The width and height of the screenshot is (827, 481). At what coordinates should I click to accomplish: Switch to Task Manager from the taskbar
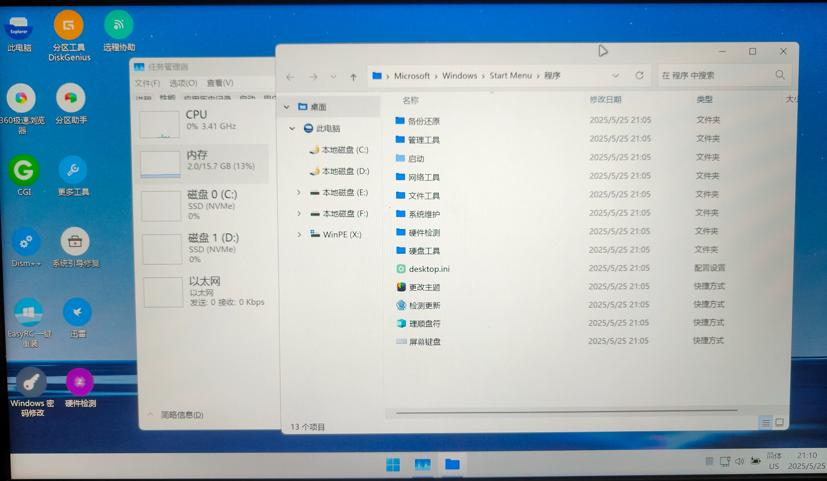pos(422,465)
